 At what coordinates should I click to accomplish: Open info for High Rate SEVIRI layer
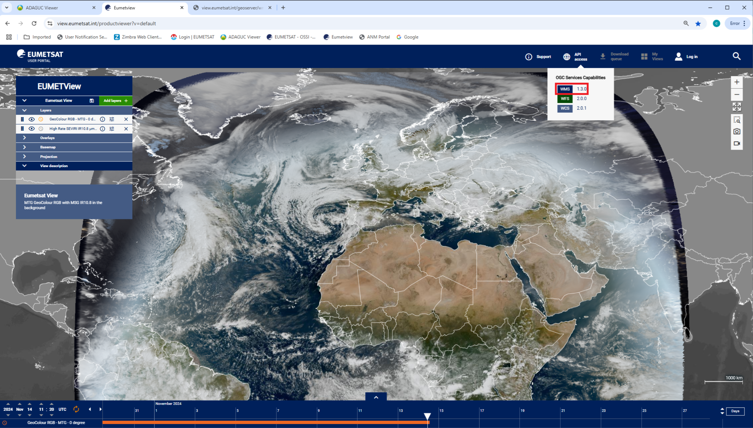coord(102,129)
